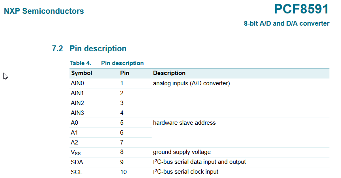Click the hardware slave address description
This screenshot has height=178, width=341.
pyautogui.click(x=184, y=123)
